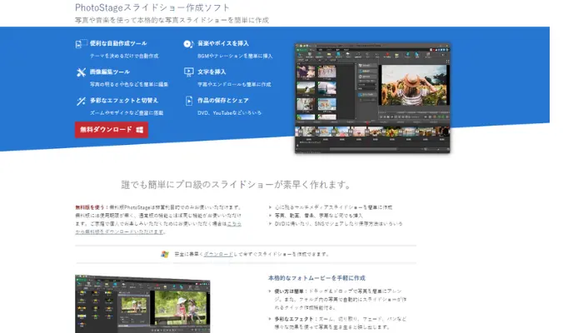The image size is (583, 333).
Task: Click the Windows logo on the red download button
Action: [140, 130]
